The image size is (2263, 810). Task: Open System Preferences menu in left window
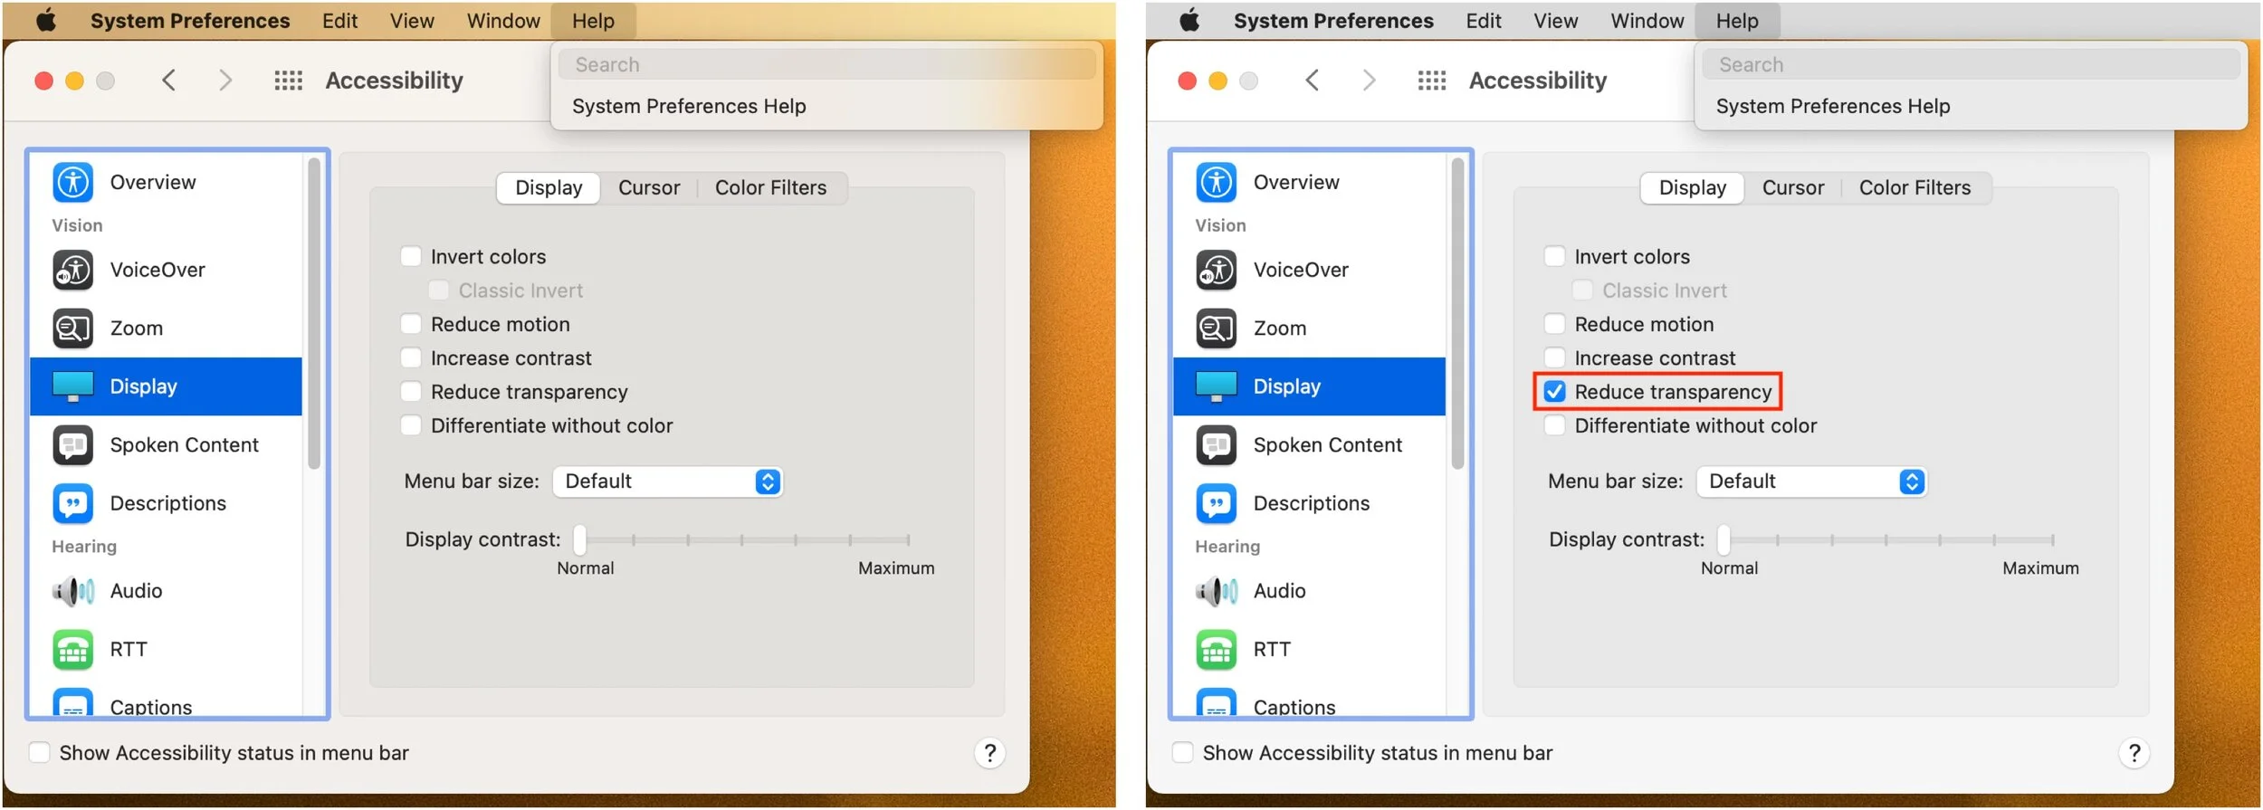190,20
